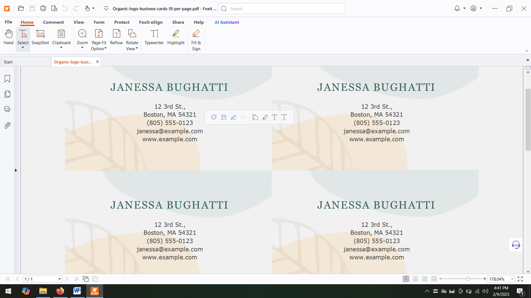Open the Attachments paperclip panel
The image size is (531, 298).
pos(7,125)
